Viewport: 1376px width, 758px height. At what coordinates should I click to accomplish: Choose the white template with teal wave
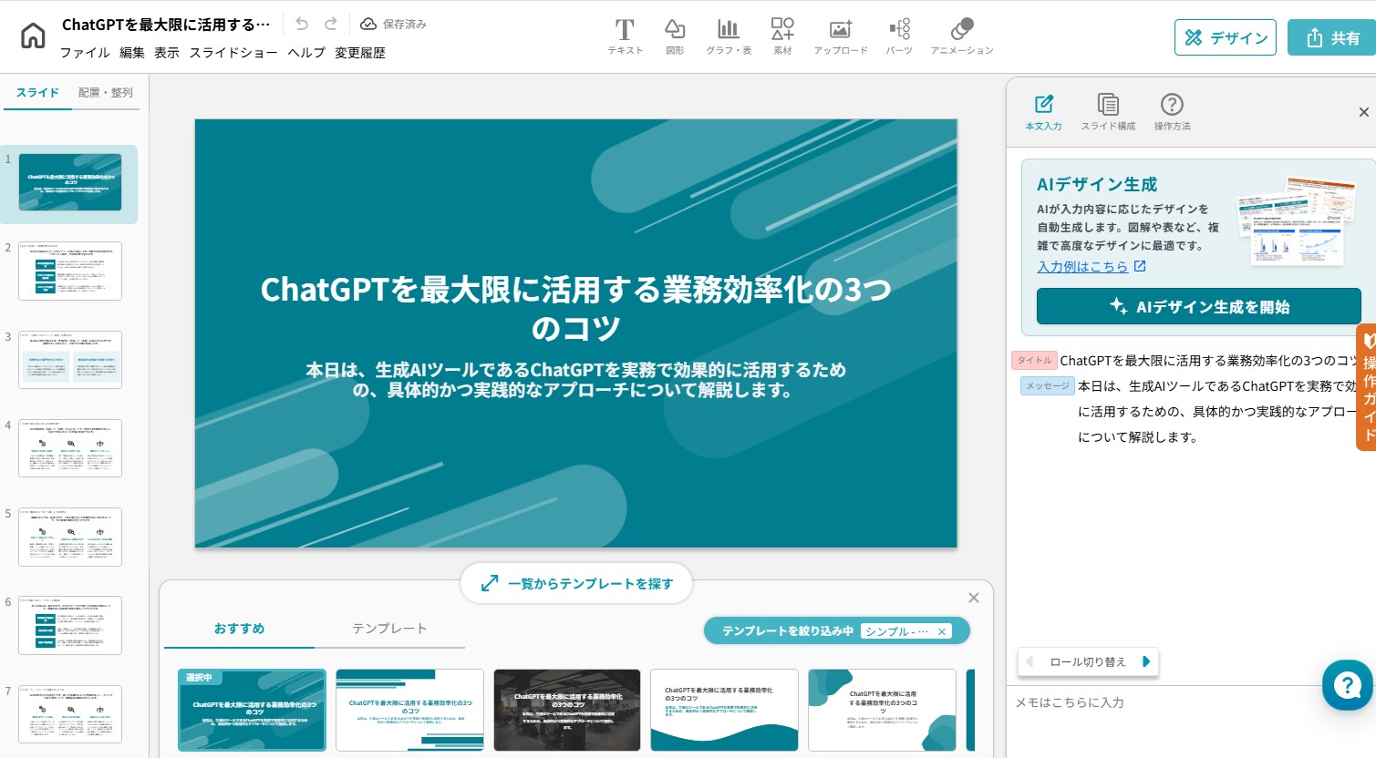coord(725,711)
